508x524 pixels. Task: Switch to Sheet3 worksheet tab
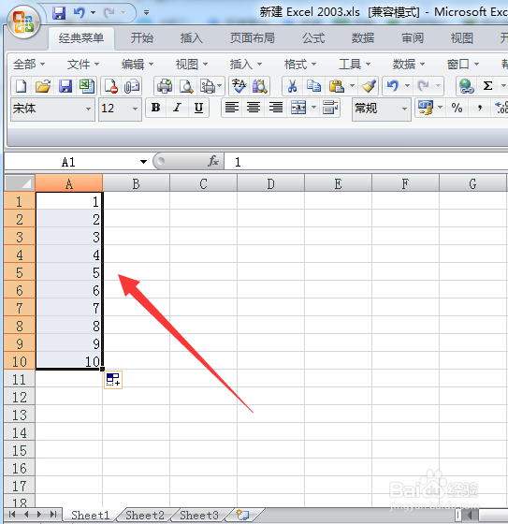coord(199,515)
